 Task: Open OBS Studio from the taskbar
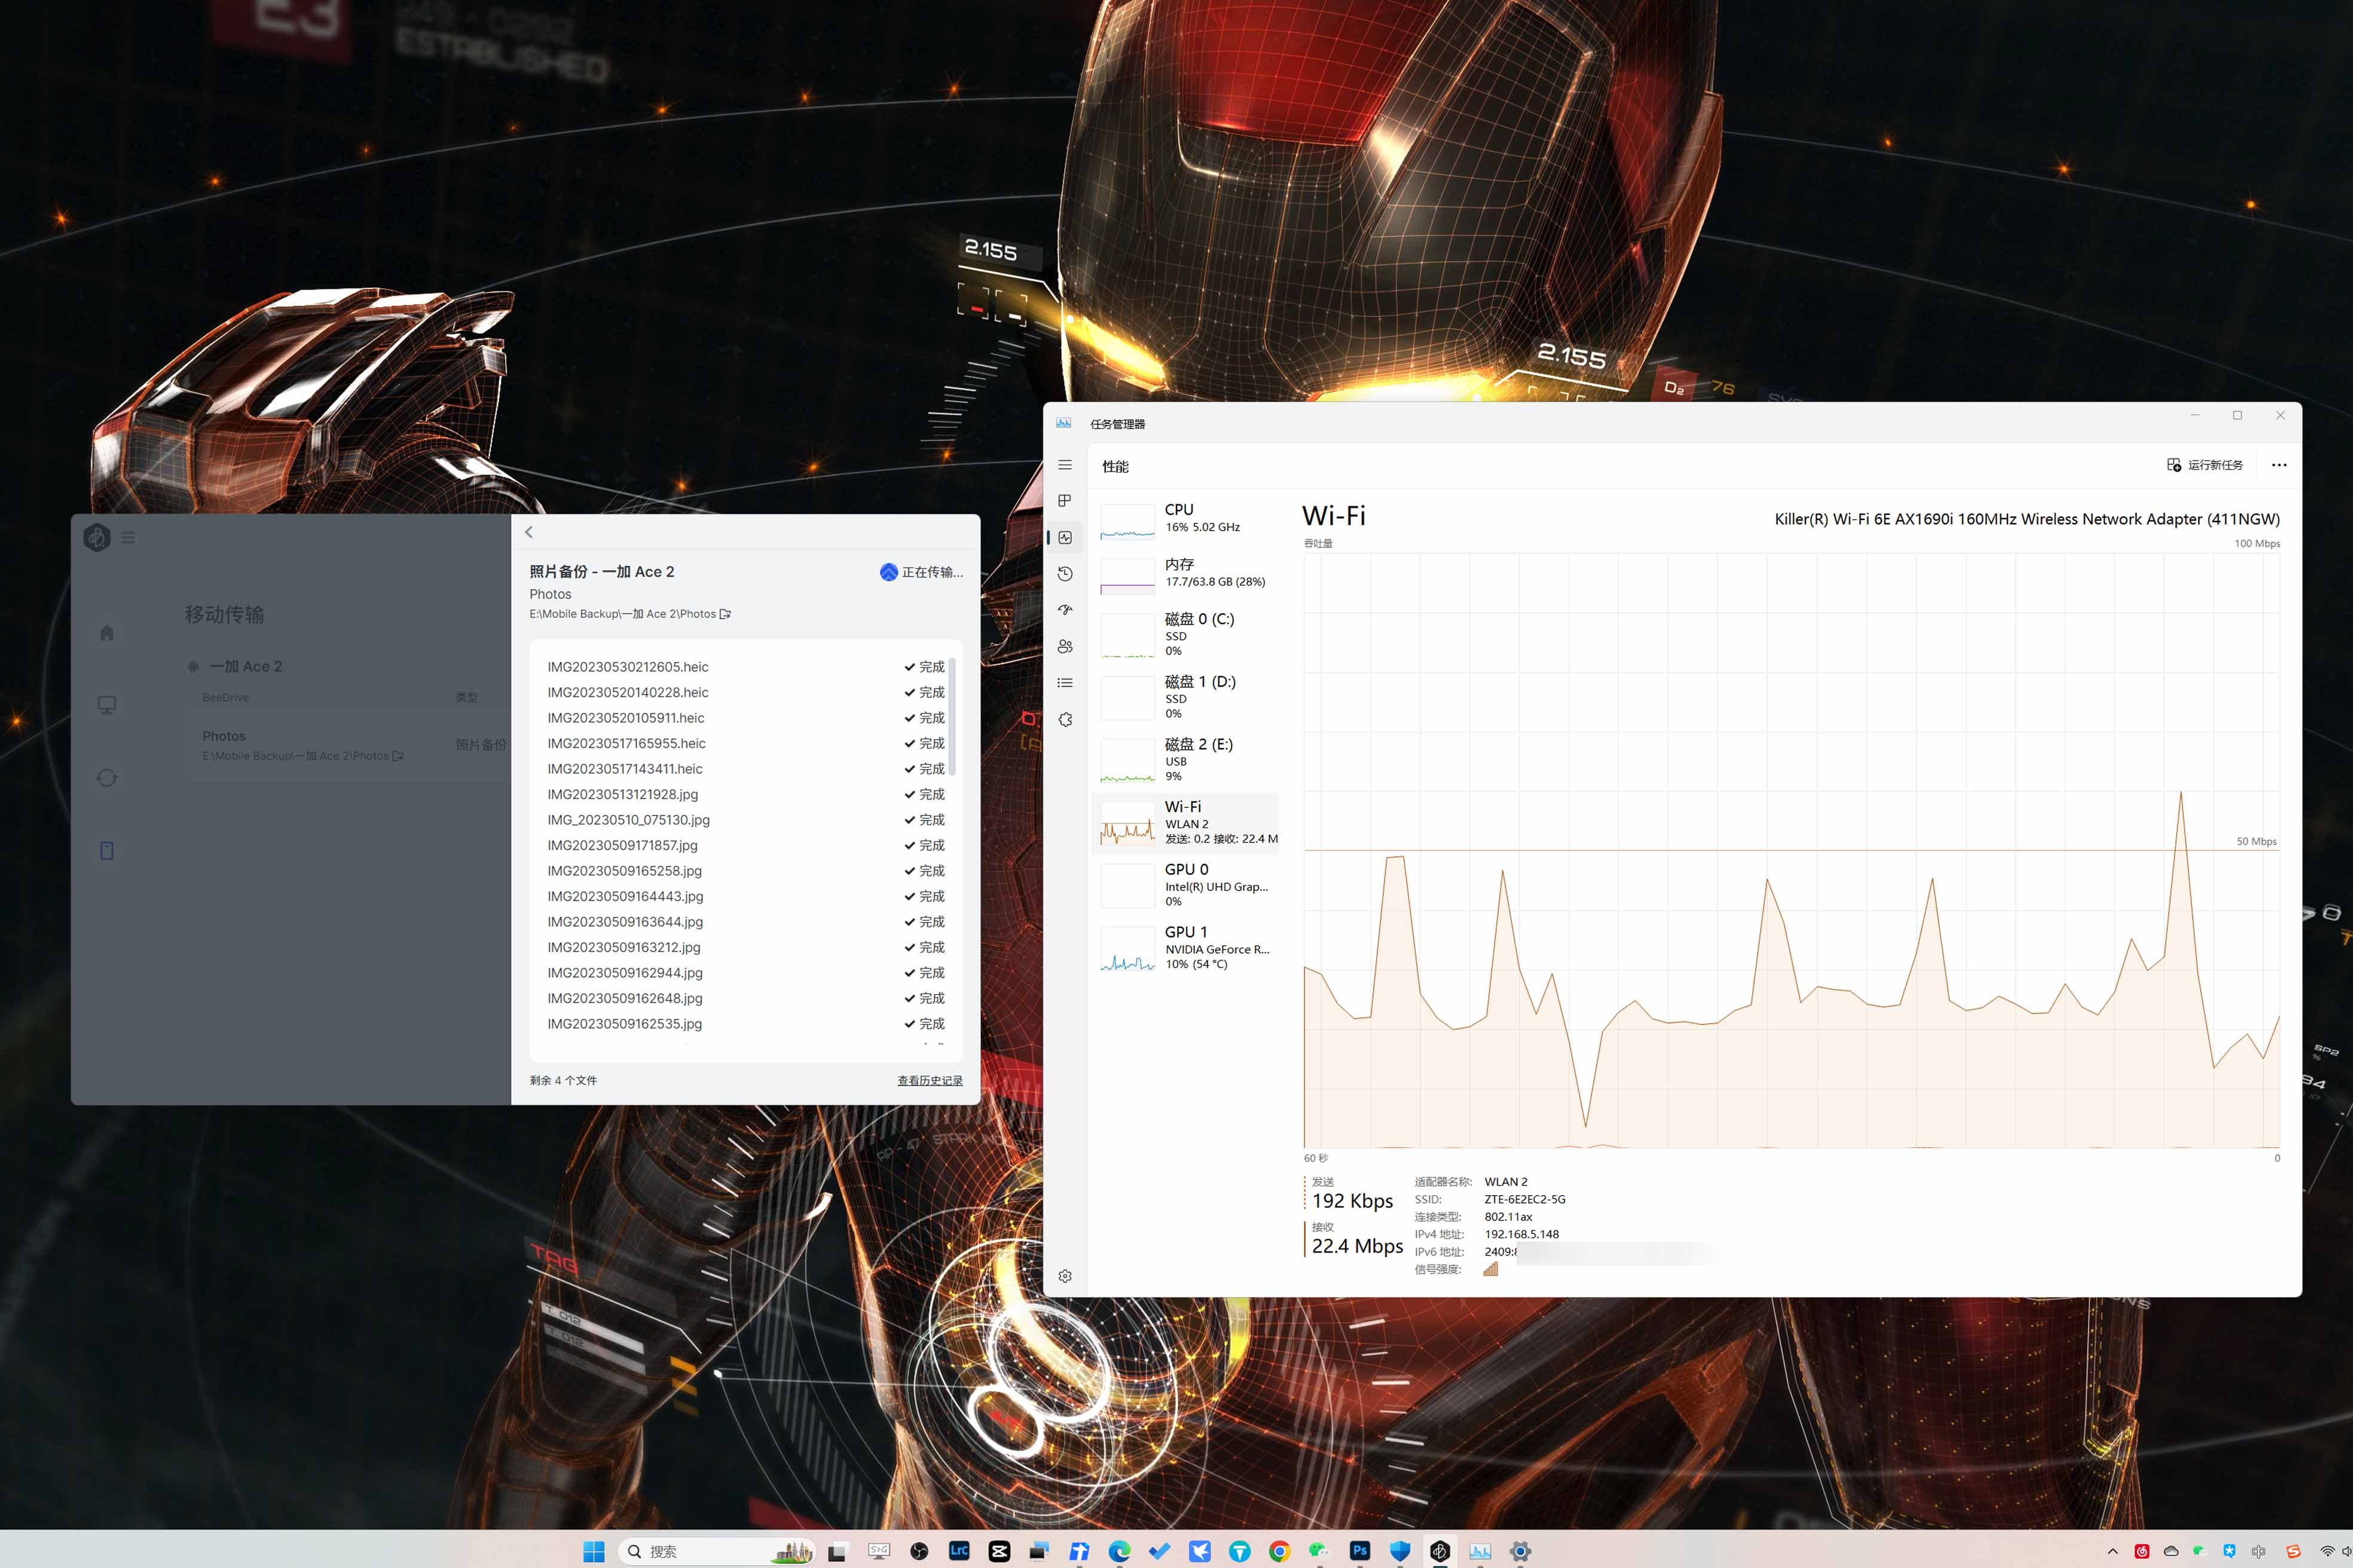[x=918, y=1551]
